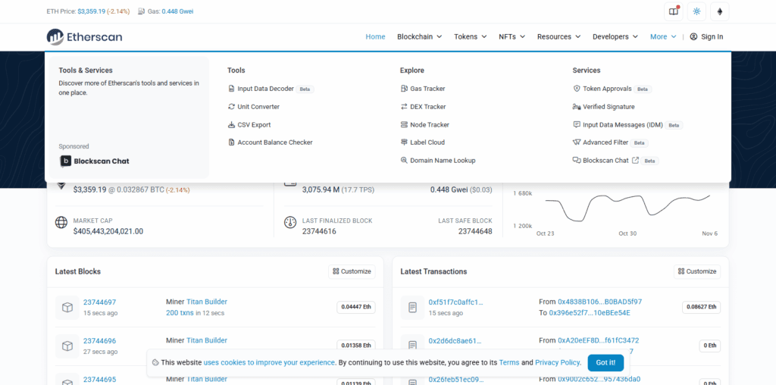Click the 0.04447 Eth reward badge
The height and width of the screenshot is (385, 776).
tap(356, 307)
